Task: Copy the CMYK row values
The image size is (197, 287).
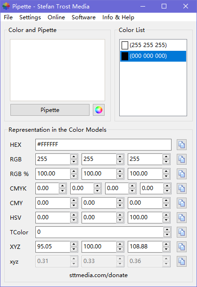Action: point(181,188)
